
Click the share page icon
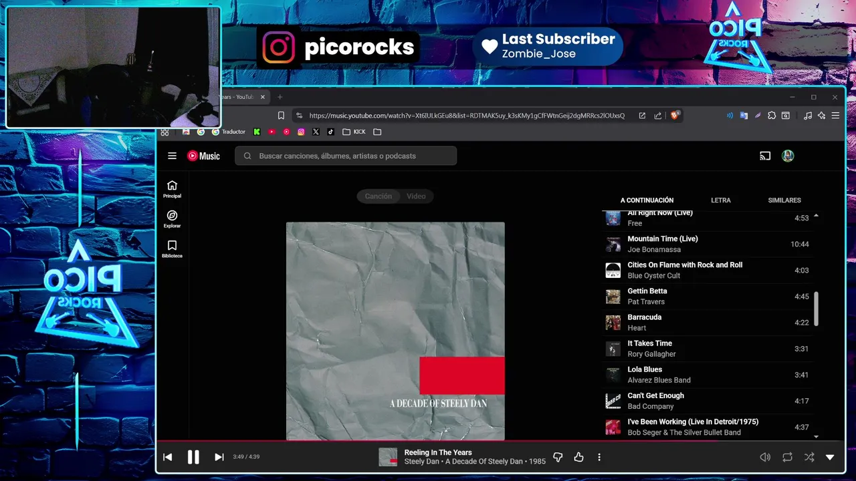point(658,116)
